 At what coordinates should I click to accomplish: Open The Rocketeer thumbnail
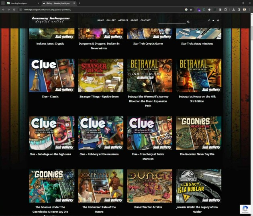point(101,186)
